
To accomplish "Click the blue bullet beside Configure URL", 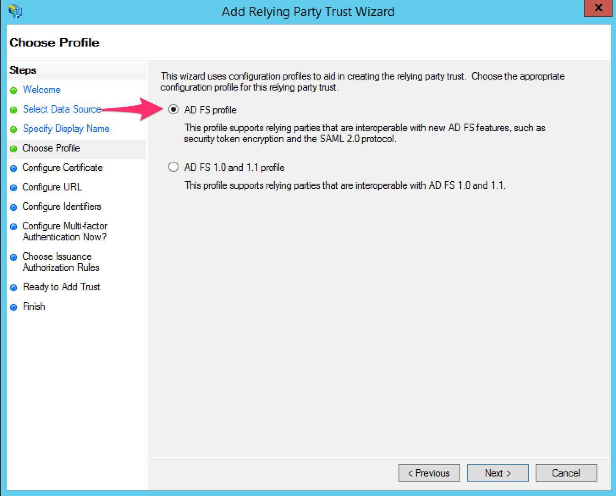I will (x=14, y=187).
